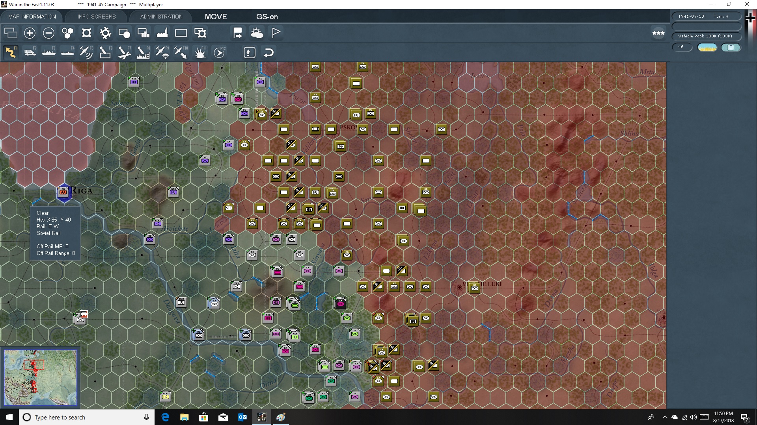757x425 pixels.
Task: Click the End Turn (F12) icon
Action: click(x=219, y=52)
